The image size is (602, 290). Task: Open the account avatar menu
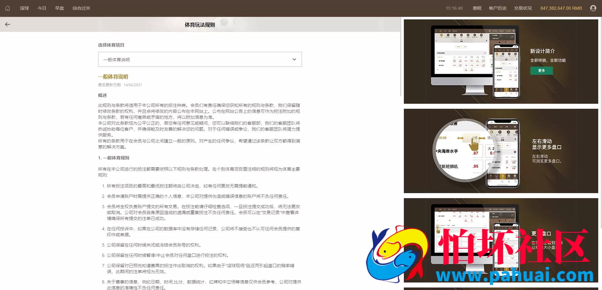(x=593, y=8)
